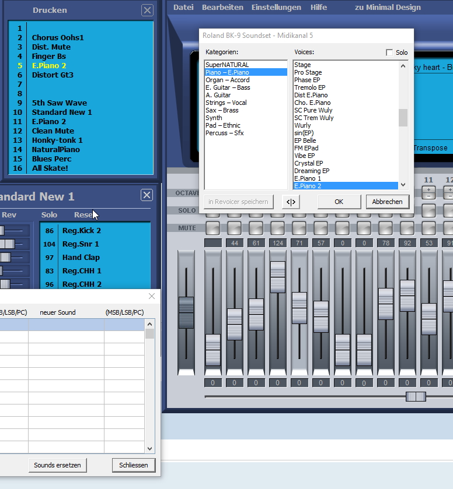
Task: Close the Drucken channel list panel
Action: (148, 10)
